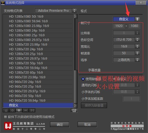Select HD 960x720 25p 16:9
The height and width of the screenshot is (133, 148).
click(38, 87)
